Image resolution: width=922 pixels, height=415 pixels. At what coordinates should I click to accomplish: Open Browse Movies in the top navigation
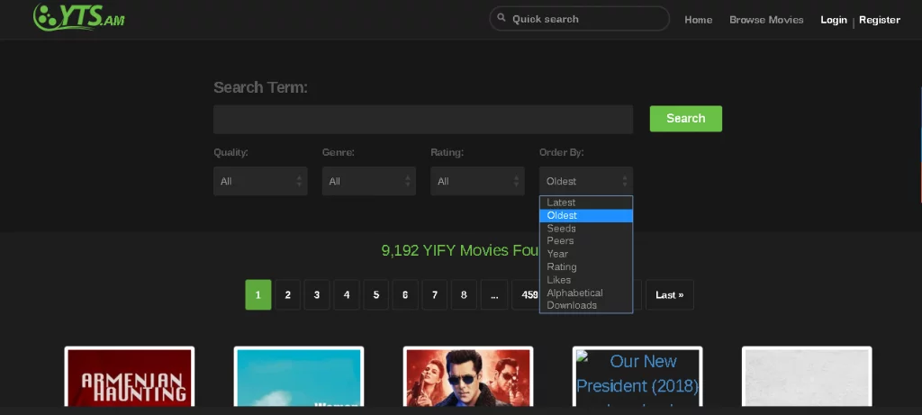766,20
